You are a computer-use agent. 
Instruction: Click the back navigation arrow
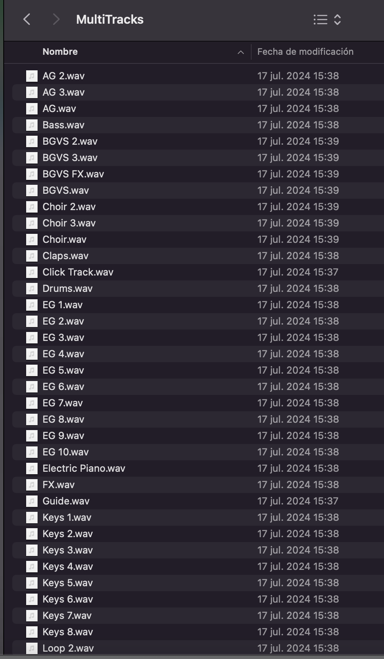click(27, 19)
